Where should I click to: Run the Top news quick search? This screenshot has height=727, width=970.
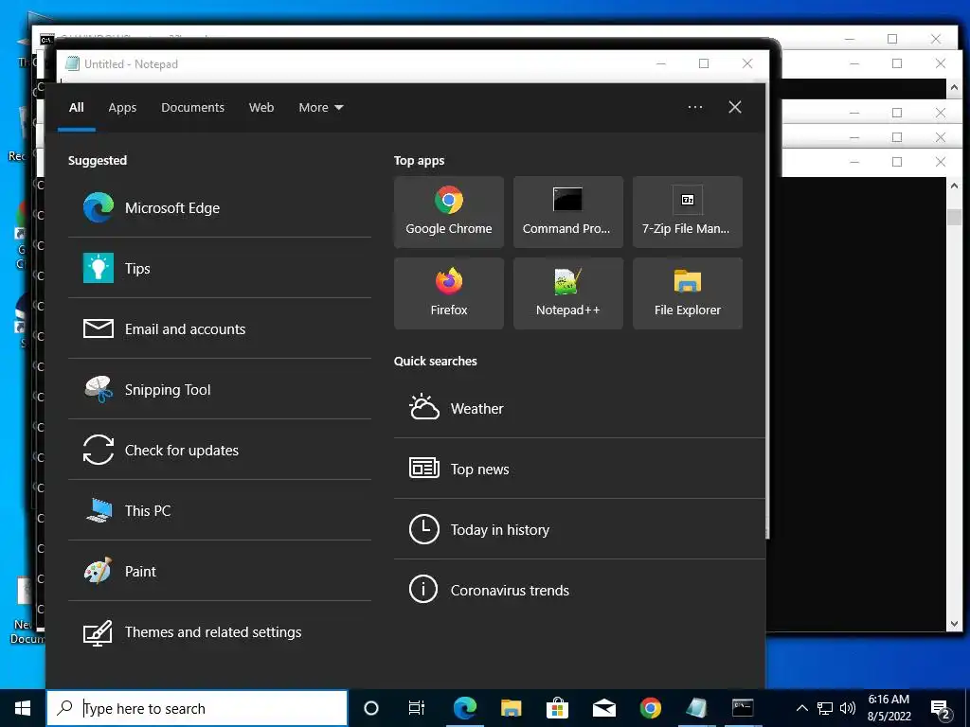coord(580,469)
